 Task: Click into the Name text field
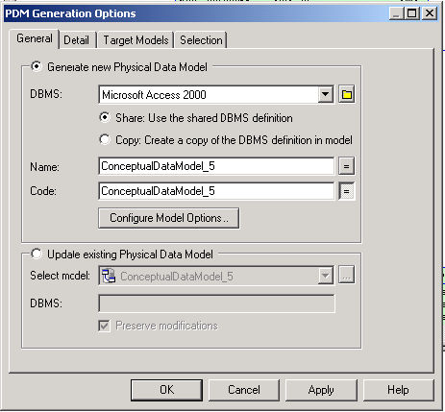coord(216,166)
